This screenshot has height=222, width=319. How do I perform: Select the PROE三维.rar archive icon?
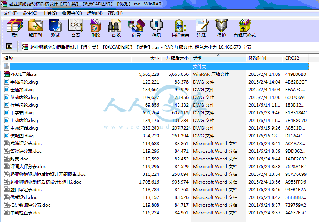(x=7, y=74)
